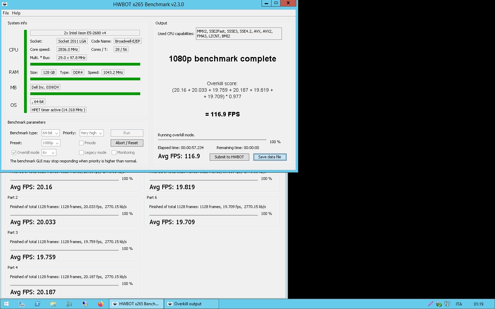Click 'Avg FPS: 20.187' in Part 4
The image size is (495, 309).
pos(33,292)
